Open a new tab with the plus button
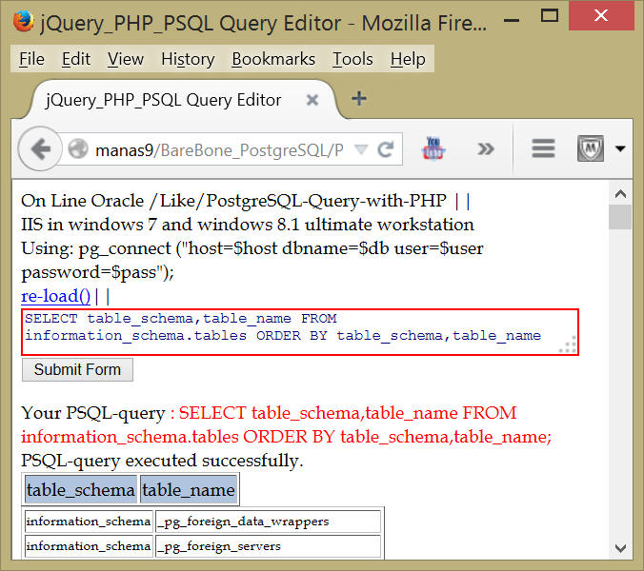 pyautogui.click(x=359, y=99)
